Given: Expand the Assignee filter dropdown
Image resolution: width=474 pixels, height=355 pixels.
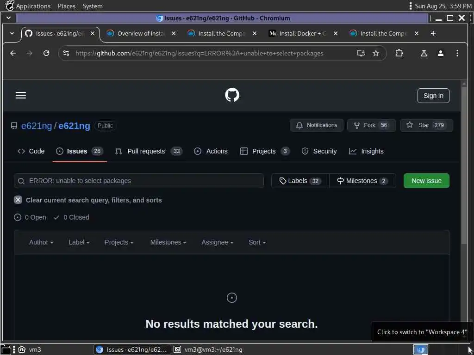Looking at the screenshot, I should click(218, 242).
